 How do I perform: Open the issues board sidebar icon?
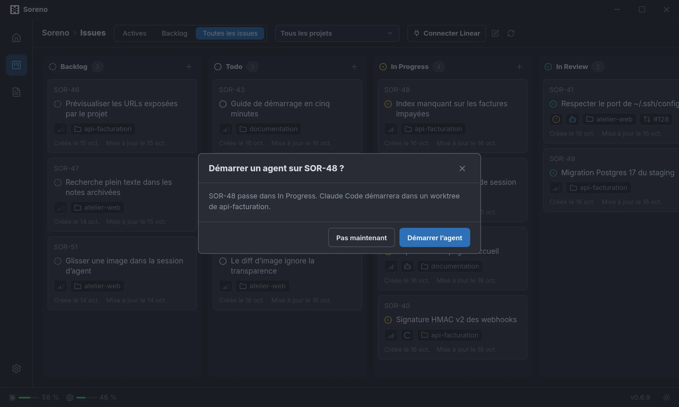[16, 65]
